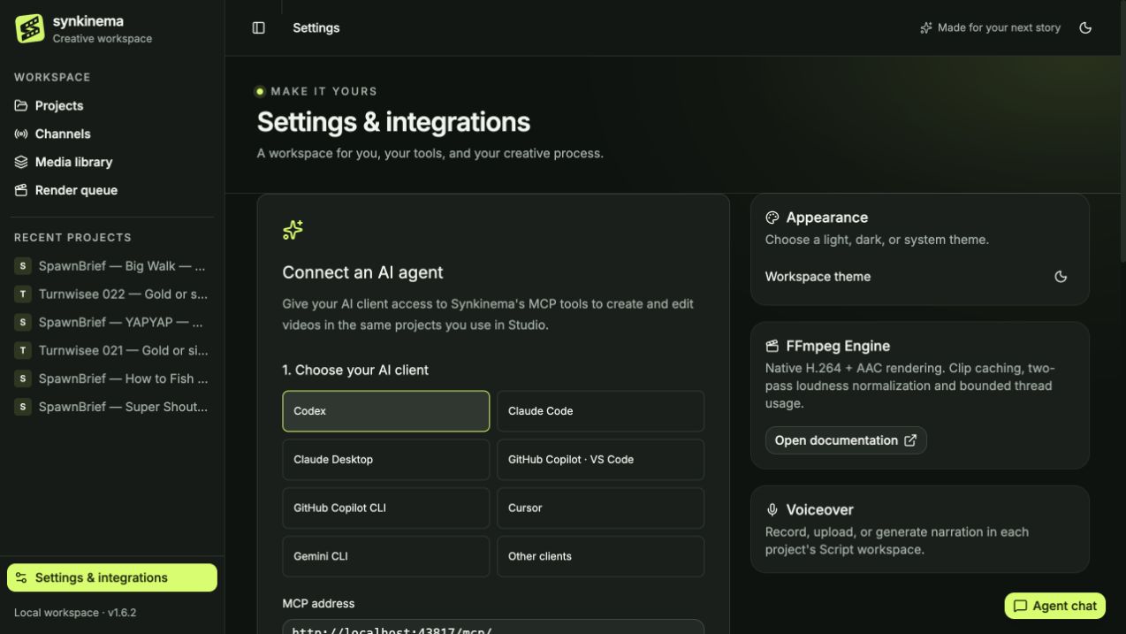Open Projects in the workspace menu
The width and height of the screenshot is (1126, 634).
(x=112, y=105)
